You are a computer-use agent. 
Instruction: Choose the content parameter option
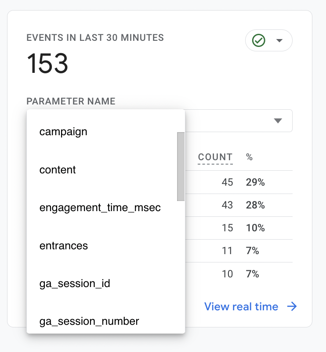[58, 170]
